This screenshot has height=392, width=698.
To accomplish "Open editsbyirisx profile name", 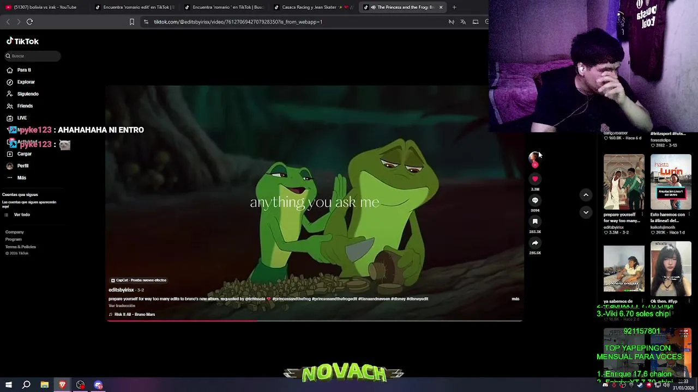I will coord(121,290).
